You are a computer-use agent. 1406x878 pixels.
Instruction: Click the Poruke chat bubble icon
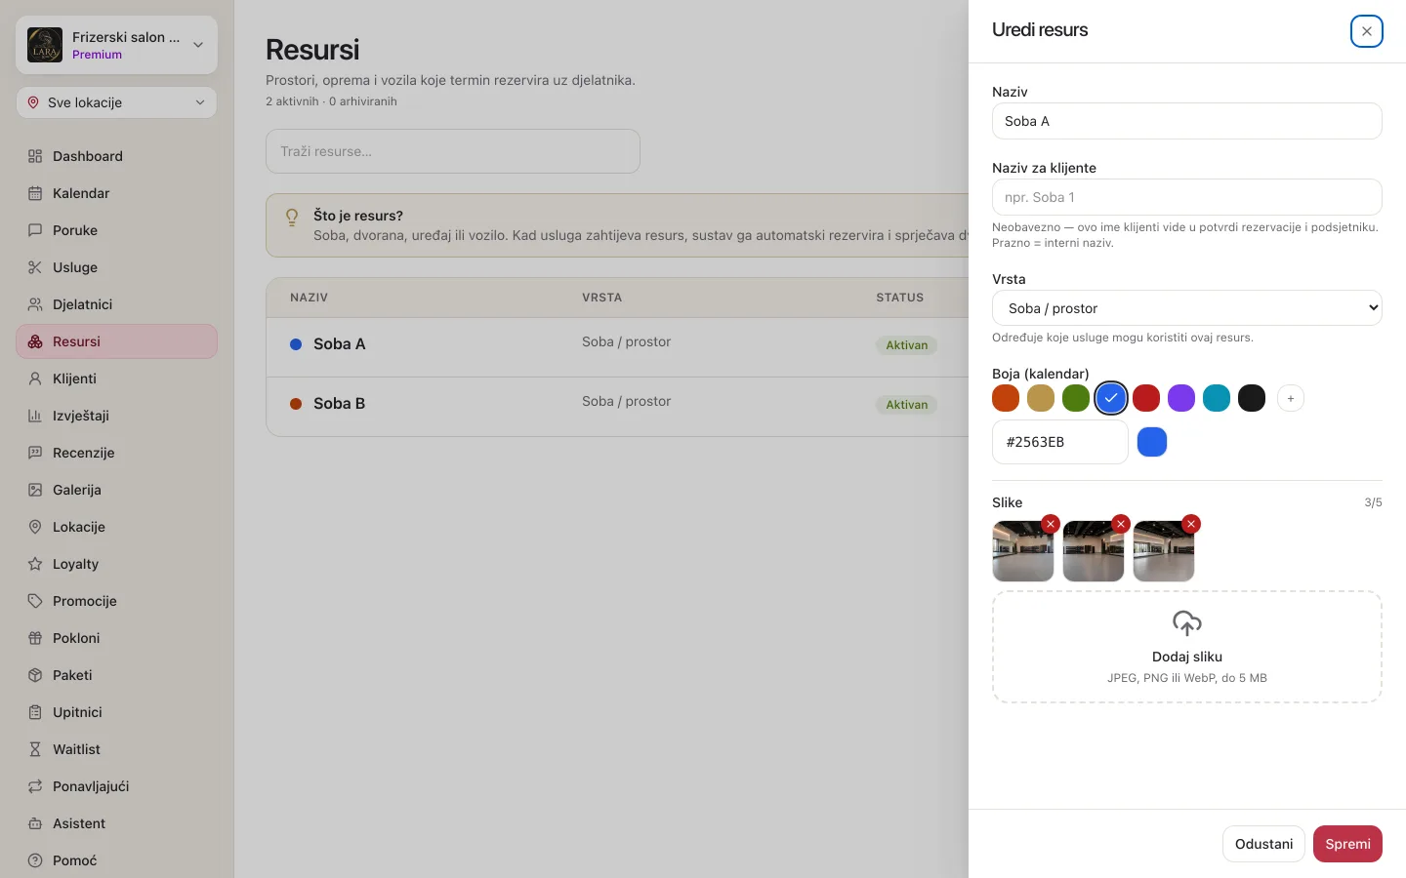pyautogui.click(x=35, y=230)
